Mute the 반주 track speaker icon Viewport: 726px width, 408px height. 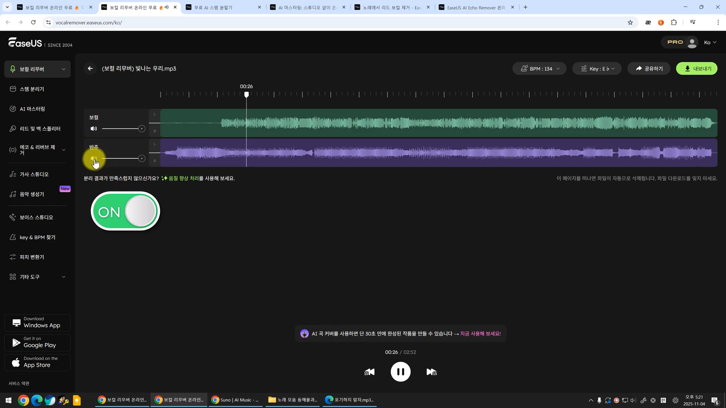94,159
